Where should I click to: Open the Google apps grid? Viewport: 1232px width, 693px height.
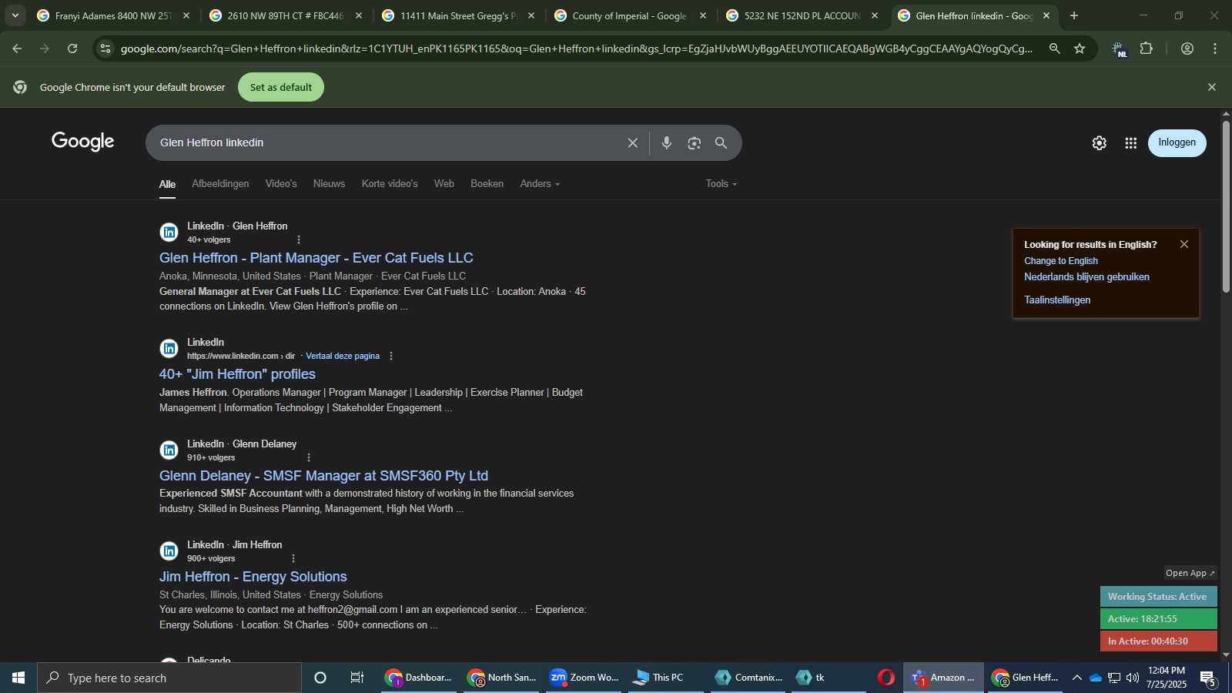(1130, 143)
